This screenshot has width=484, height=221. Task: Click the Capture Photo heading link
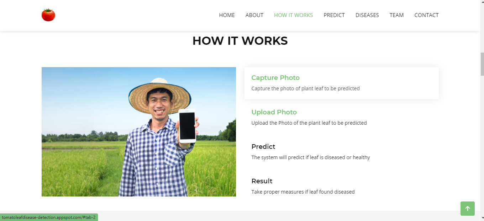tap(275, 77)
